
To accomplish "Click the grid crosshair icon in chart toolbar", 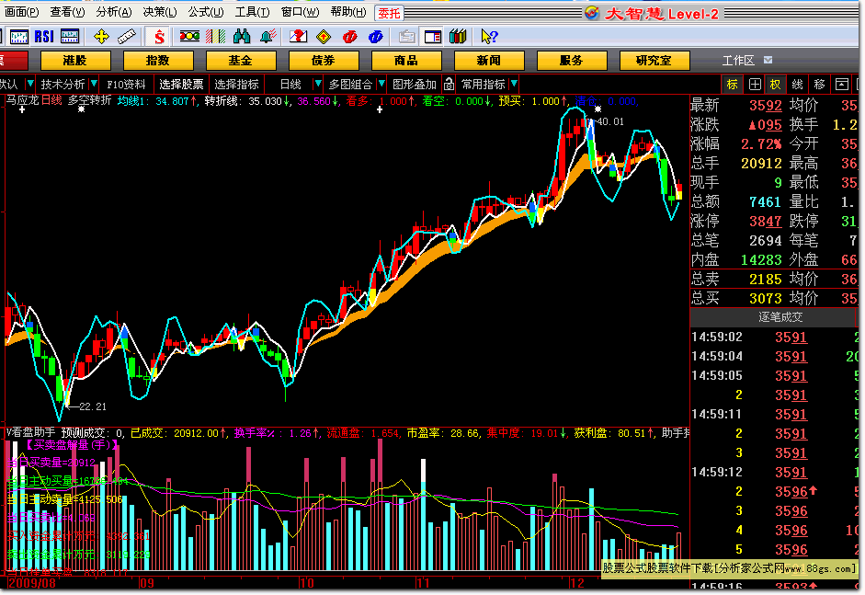I will point(755,84).
